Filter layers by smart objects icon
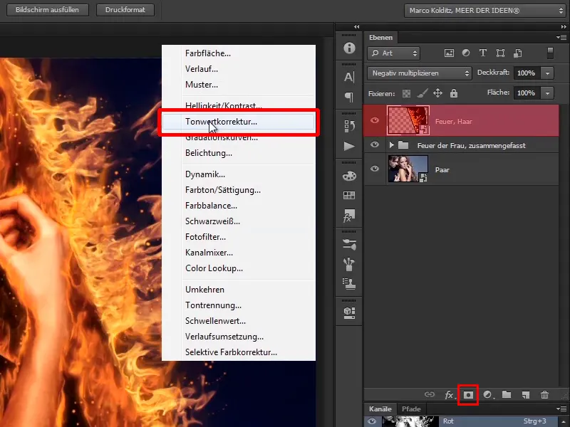This screenshot has width=570, height=427. click(518, 53)
